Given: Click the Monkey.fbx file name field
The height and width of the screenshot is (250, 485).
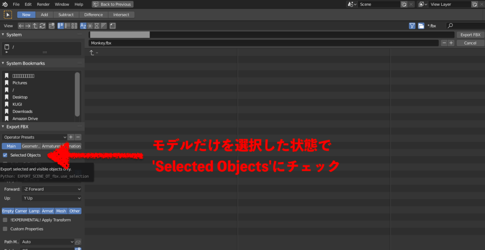Looking at the screenshot, I should point(264,43).
